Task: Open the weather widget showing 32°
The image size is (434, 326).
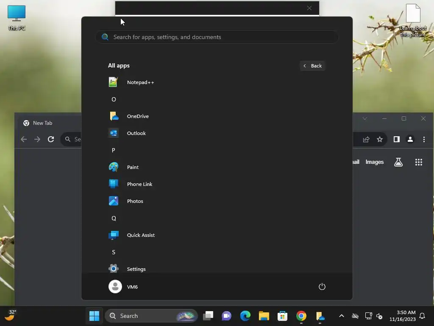Action: click(10, 315)
